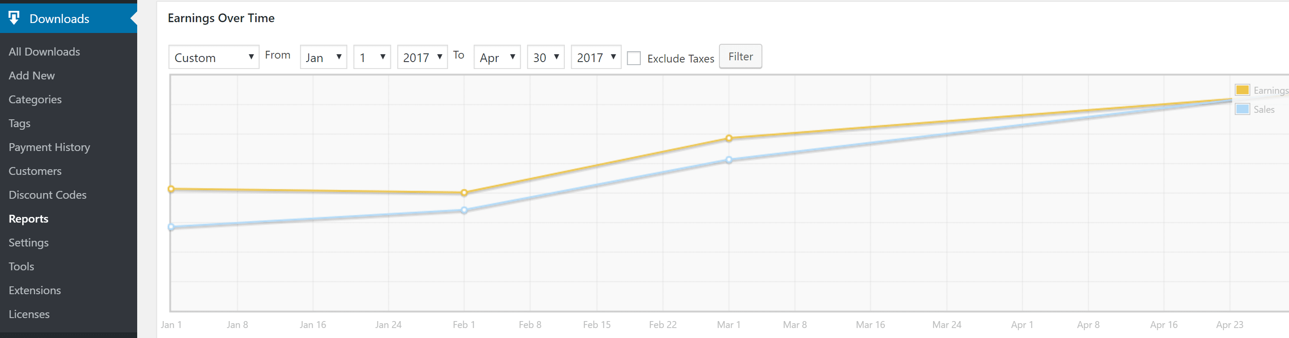Expand the From month dropdown showing Jan
This screenshot has height=338, width=1289.
[323, 58]
